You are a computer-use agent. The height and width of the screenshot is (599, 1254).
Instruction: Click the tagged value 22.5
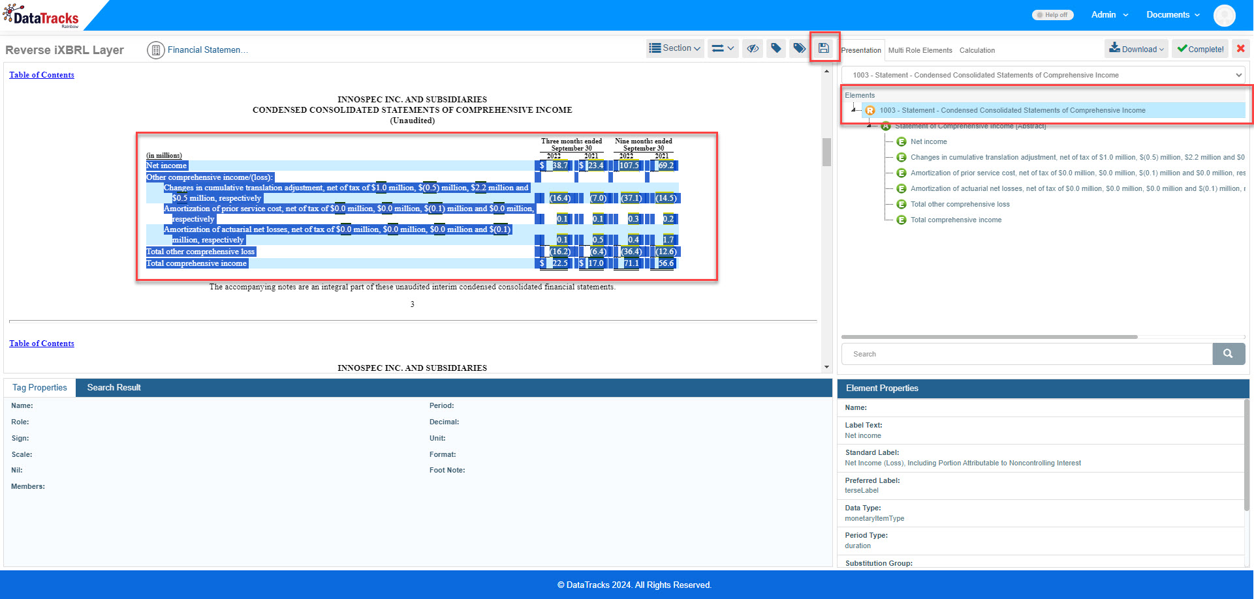(x=560, y=263)
